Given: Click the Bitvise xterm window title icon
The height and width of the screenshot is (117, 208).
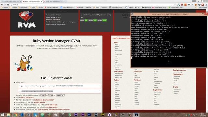Looking at the screenshot, I should tap(132, 14).
